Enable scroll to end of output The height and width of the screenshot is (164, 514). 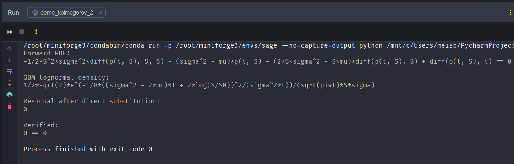click(10, 83)
